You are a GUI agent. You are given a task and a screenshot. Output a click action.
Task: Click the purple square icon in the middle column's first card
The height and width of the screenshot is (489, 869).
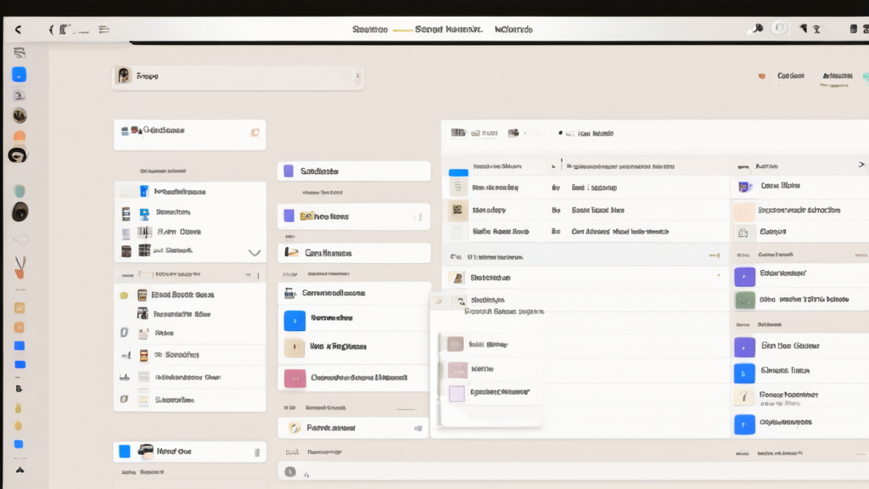(x=289, y=171)
